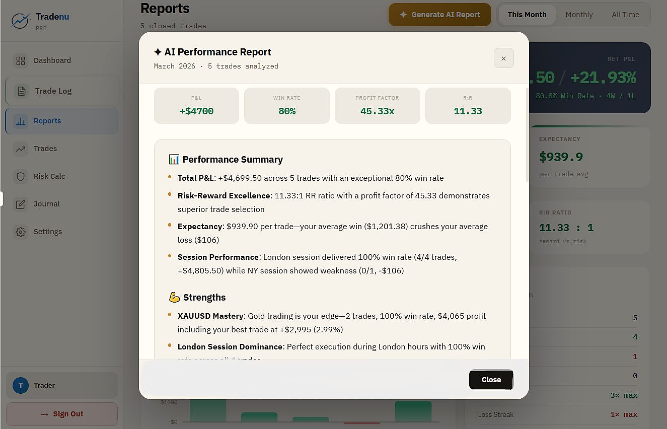Click the sparkle icon on Generate AI Report
667x429 pixels.
coord(403,15)
